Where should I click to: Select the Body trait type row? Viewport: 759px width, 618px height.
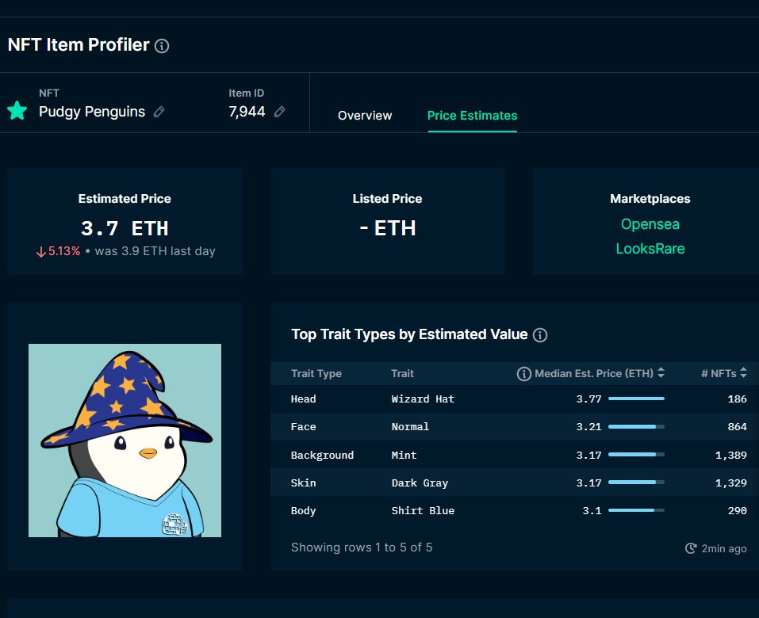(515, 511)
